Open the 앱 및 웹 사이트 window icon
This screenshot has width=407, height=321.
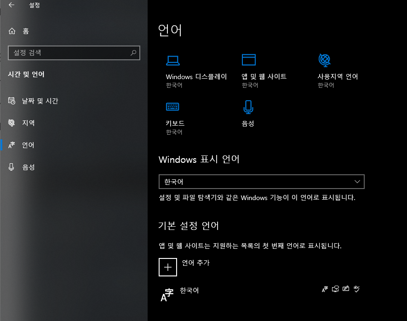coord(249,60)
